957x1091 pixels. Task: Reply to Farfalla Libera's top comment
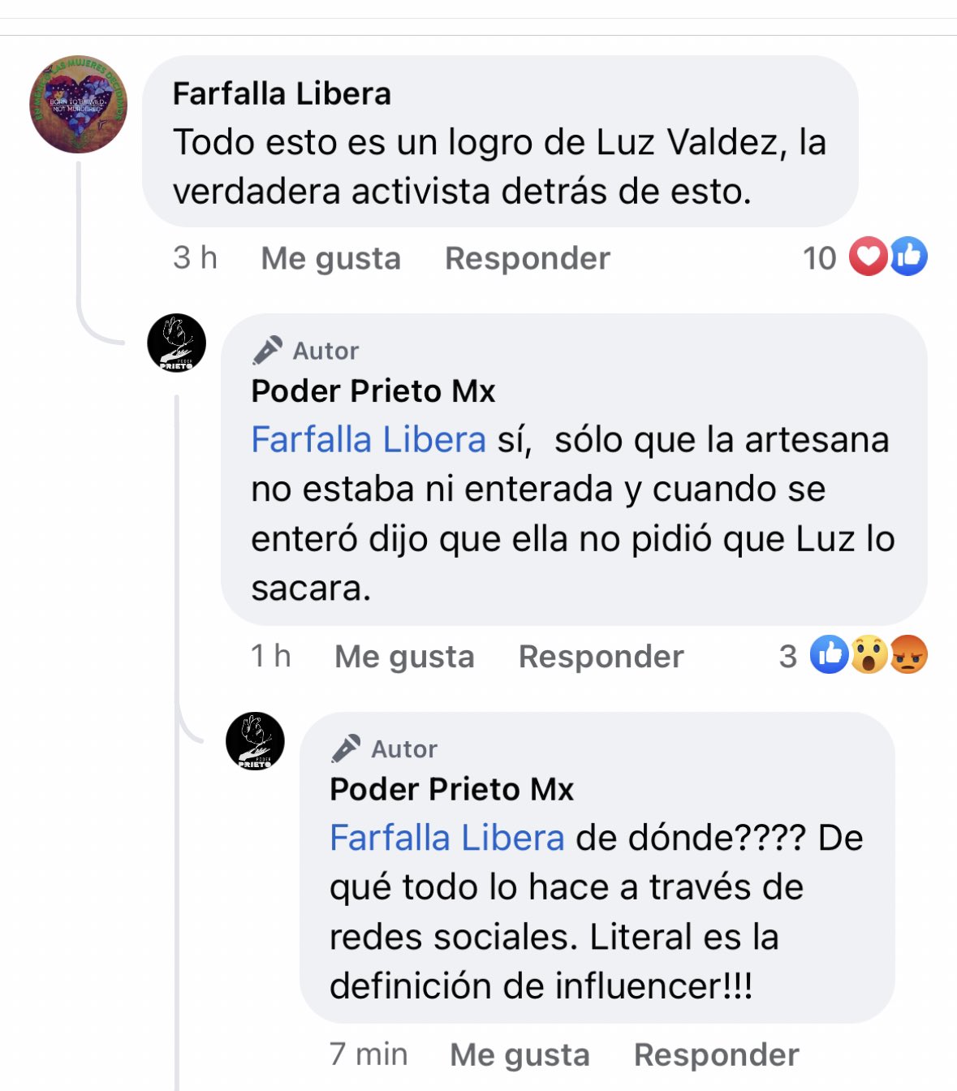(x=528, y=258)
